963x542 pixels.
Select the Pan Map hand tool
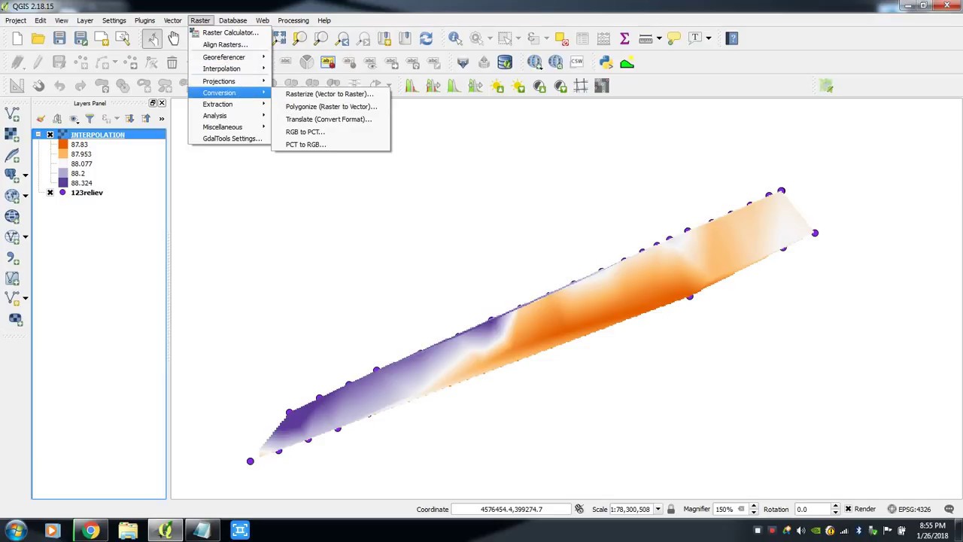coord(174,38)
